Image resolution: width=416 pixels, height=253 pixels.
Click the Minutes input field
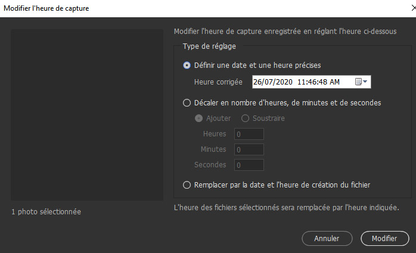[x=249, y=149]
